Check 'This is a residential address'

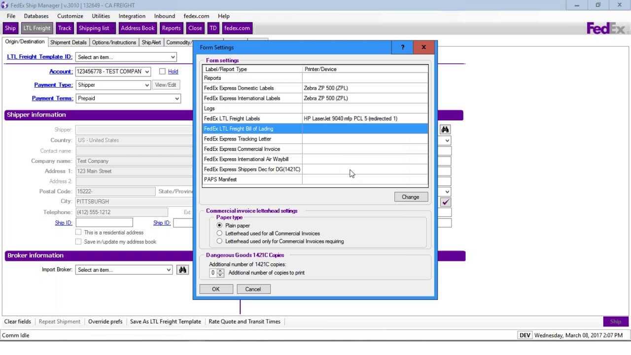click(x=78, y=232)
